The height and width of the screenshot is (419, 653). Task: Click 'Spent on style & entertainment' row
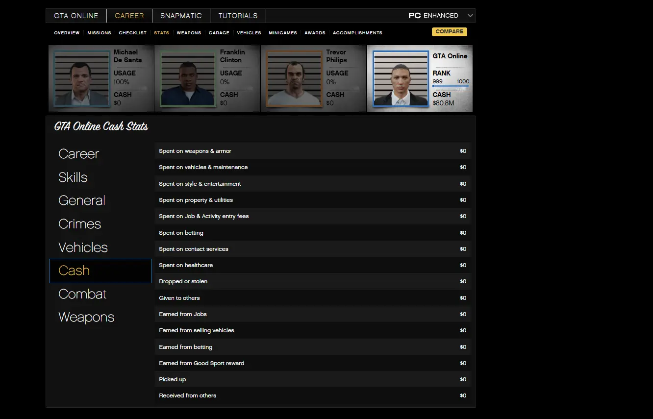tap(313, 184)
